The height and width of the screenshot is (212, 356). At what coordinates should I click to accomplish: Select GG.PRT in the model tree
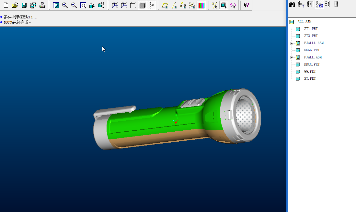coord(310,71)
